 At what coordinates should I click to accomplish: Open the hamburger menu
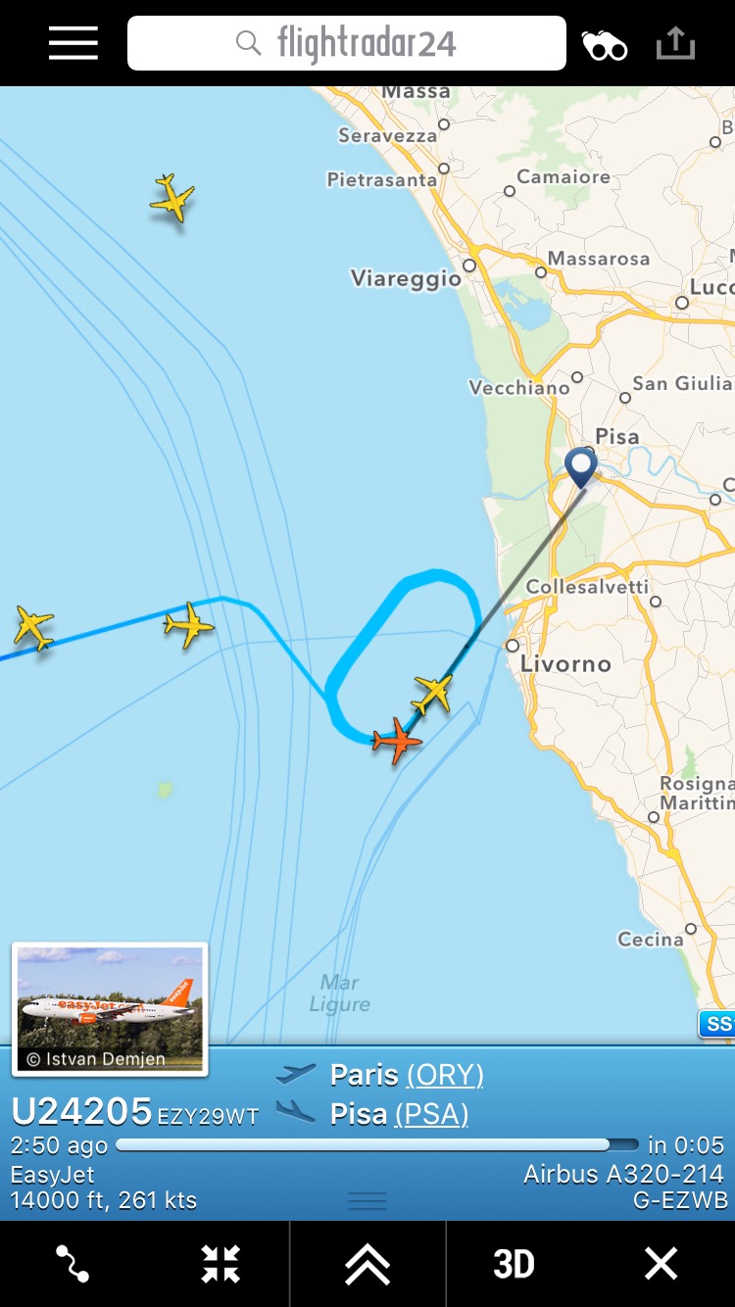[x=73, y=43]
